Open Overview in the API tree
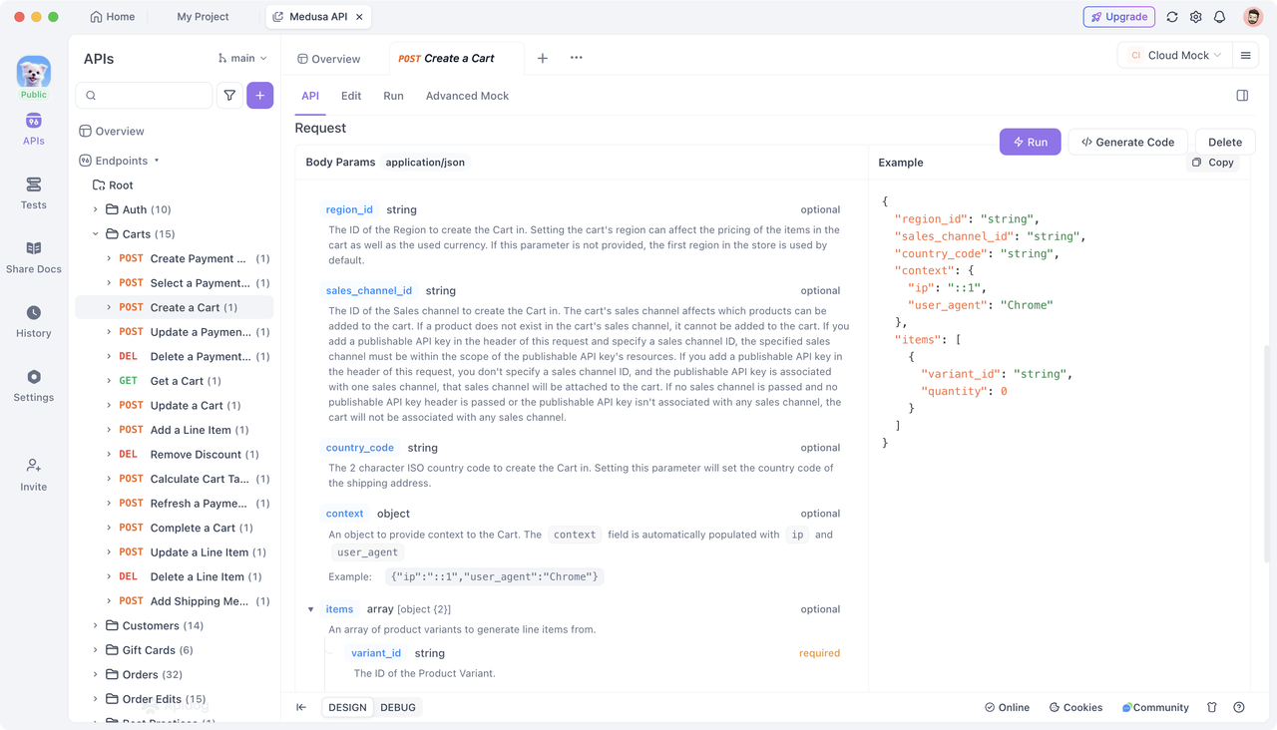Viewport: 1277px width, 730px height. tap(112, 131)
